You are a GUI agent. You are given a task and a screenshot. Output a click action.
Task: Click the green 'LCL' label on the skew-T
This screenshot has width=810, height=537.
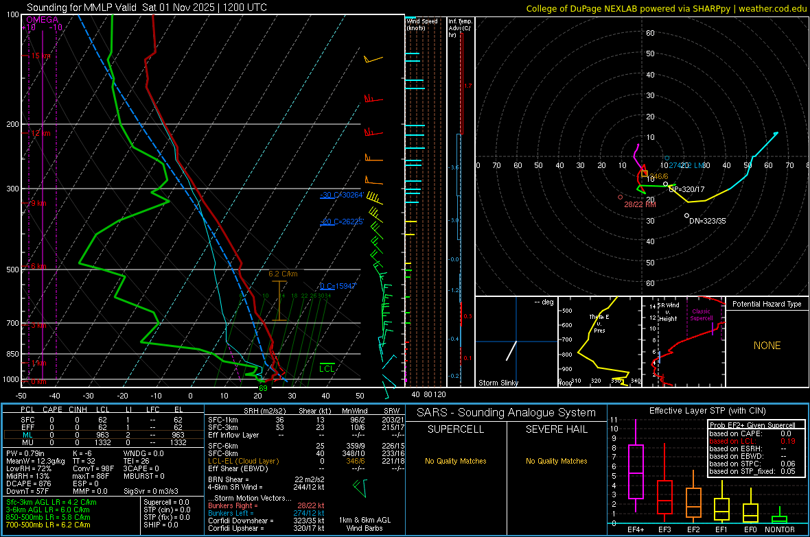[327, 368]
